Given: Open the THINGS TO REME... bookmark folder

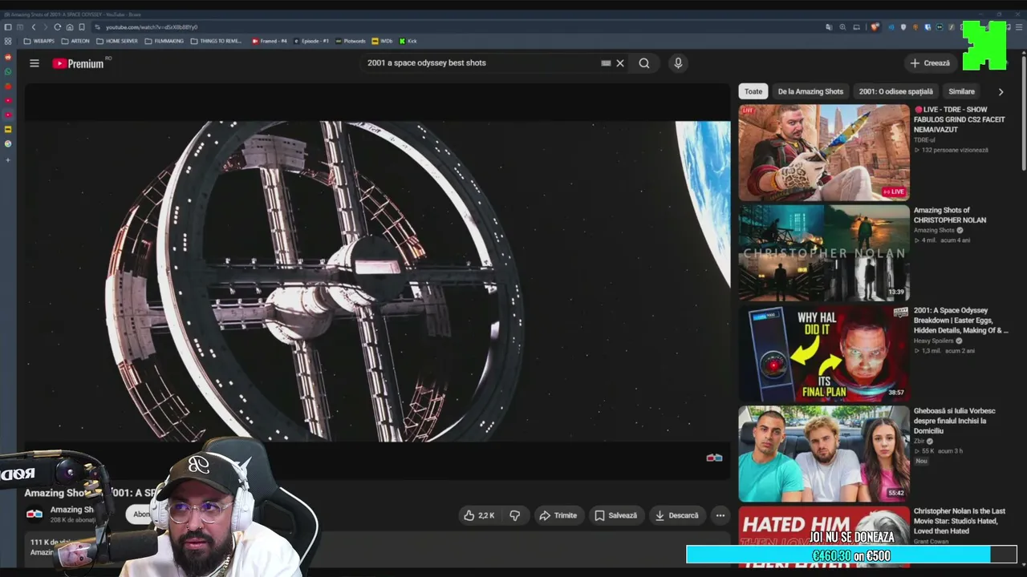Looking at the screenshot, I should click(217, 41).
